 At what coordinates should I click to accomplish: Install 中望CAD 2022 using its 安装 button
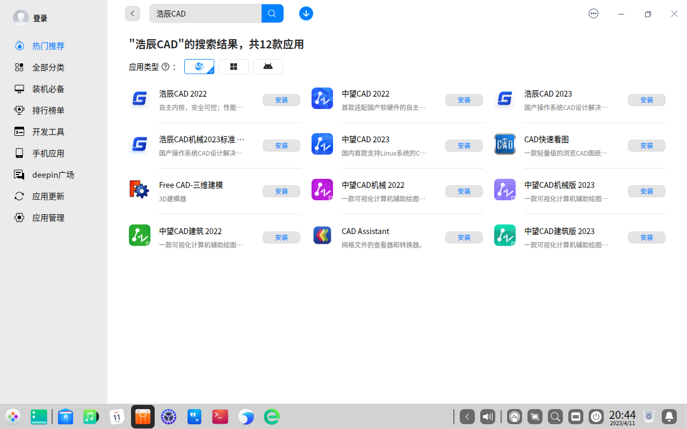point(464,100)
